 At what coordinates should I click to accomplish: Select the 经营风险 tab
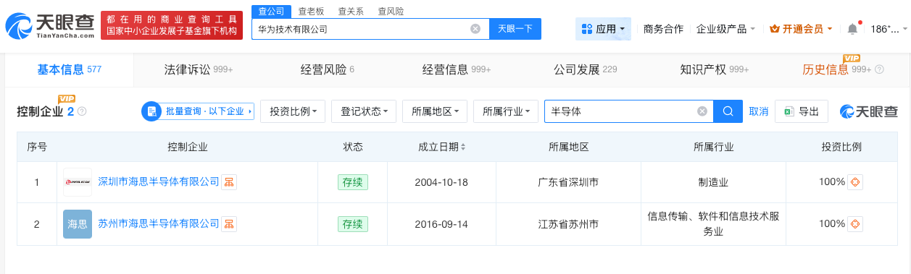click(x=327, y=70)
